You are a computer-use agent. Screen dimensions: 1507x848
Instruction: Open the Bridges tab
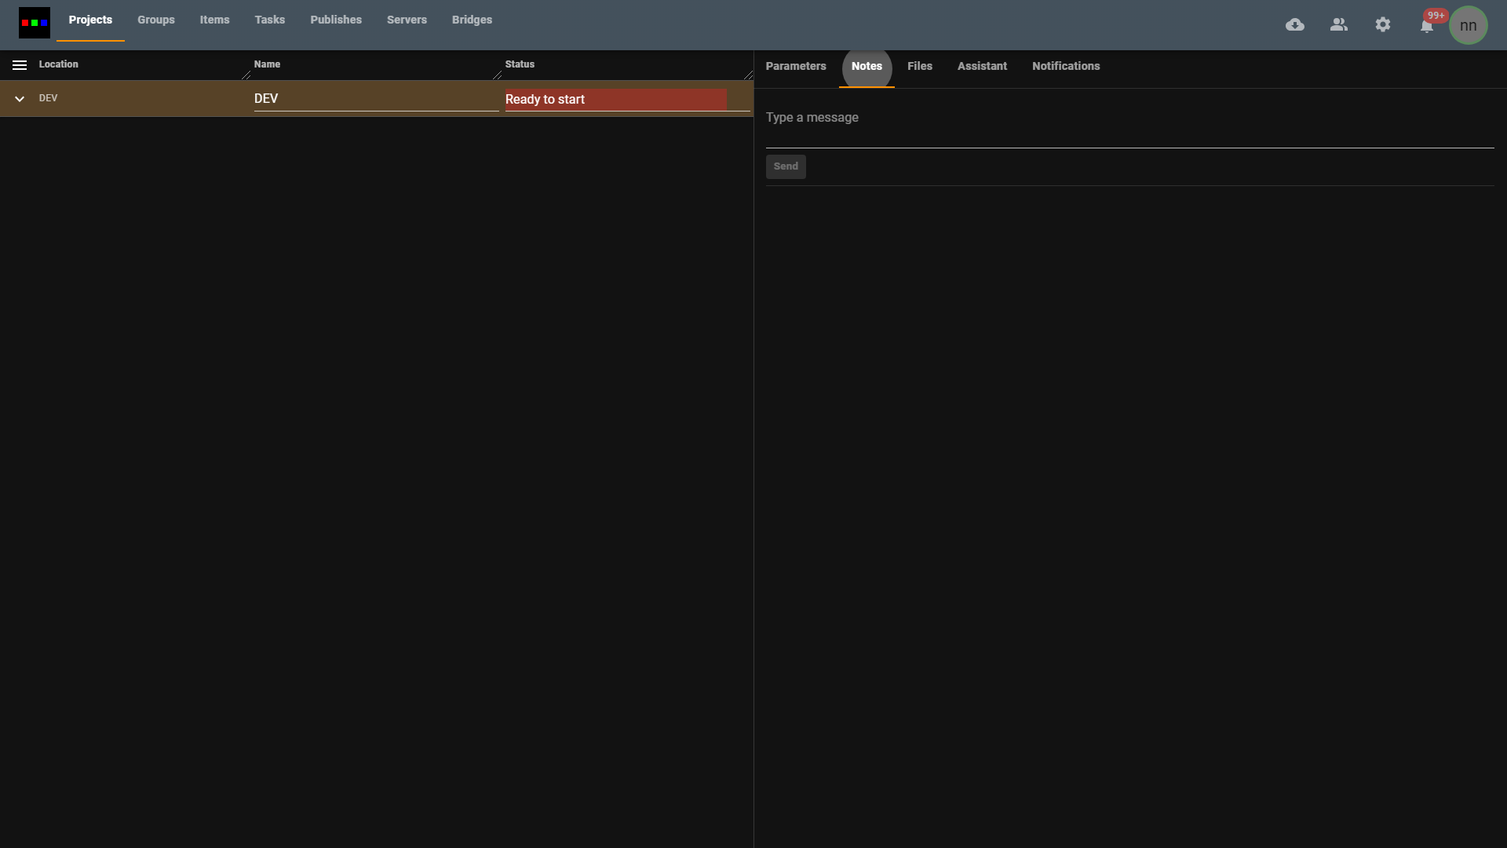[472, 20]
